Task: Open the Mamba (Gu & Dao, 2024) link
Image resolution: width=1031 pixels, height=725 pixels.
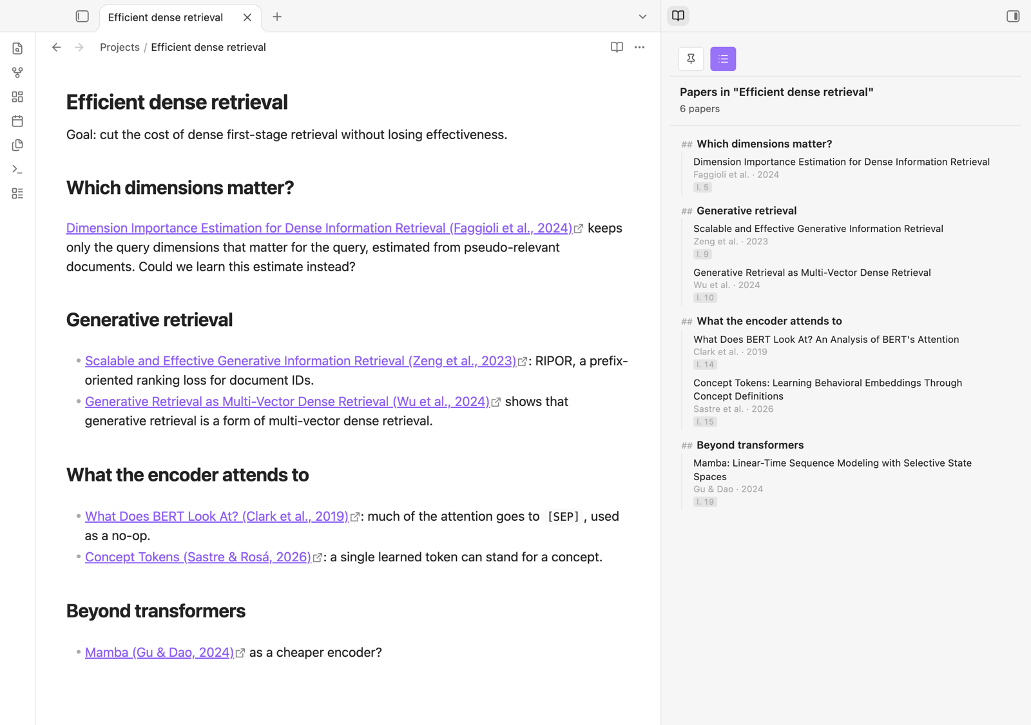Action: 159,652
